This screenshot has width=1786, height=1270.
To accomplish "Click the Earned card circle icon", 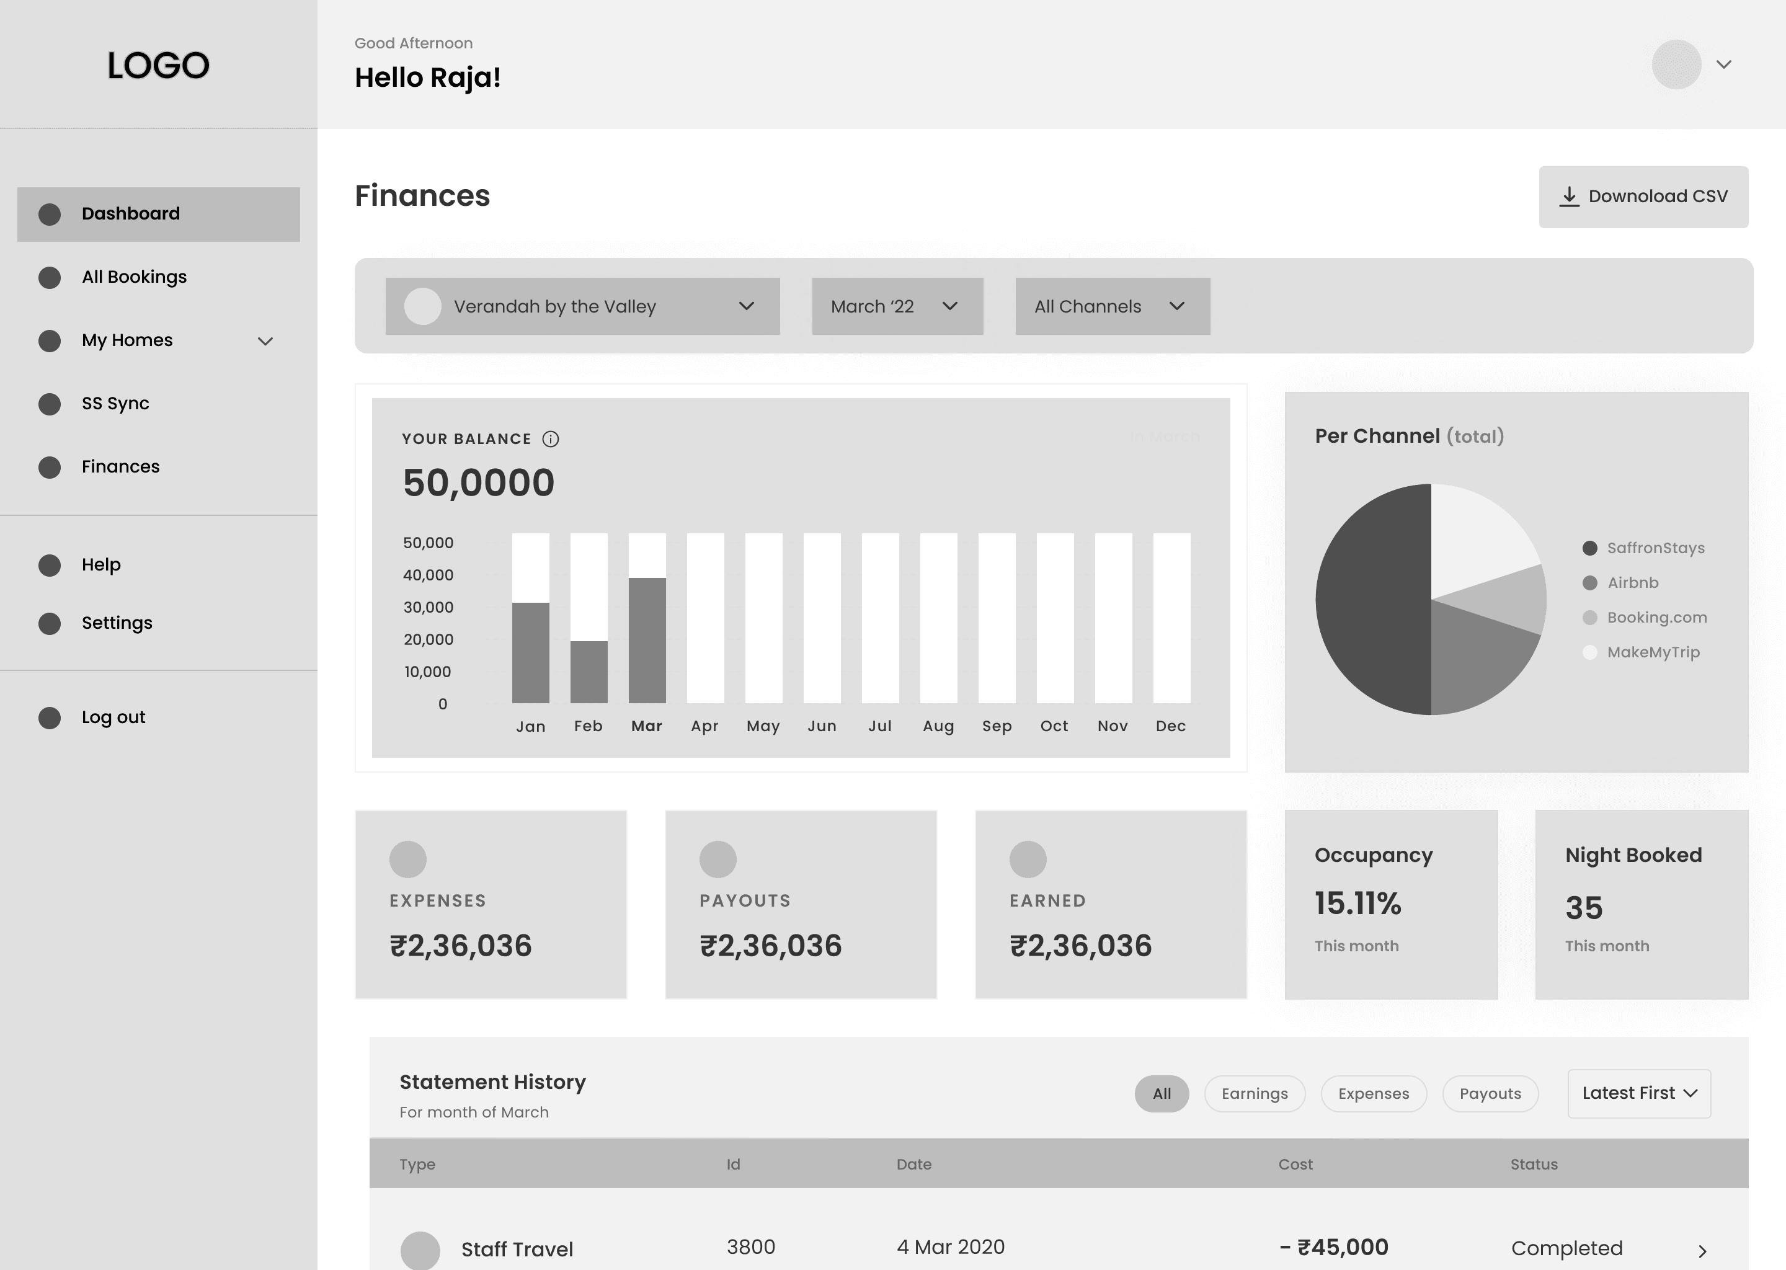I will tap(1028, 859).
